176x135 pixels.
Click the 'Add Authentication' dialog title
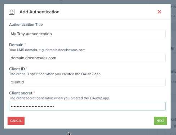[39, 12]
